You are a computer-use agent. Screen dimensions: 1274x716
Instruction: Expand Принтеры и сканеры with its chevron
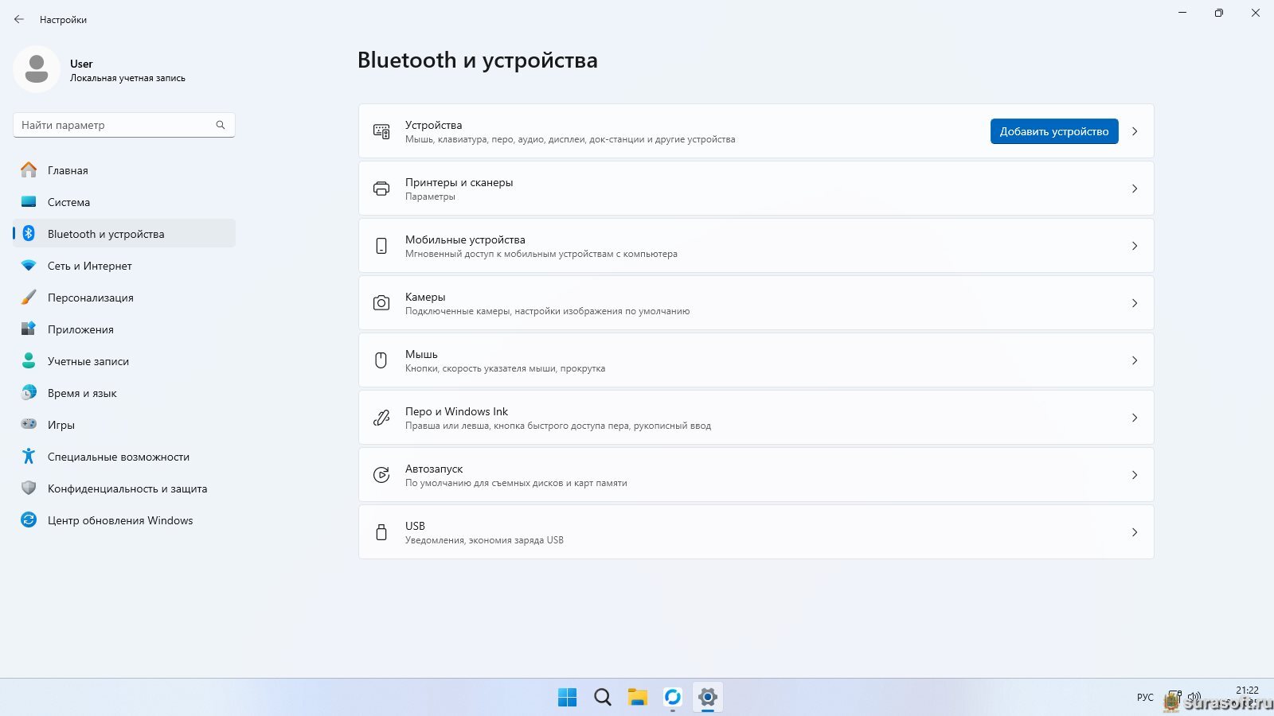1135,189
